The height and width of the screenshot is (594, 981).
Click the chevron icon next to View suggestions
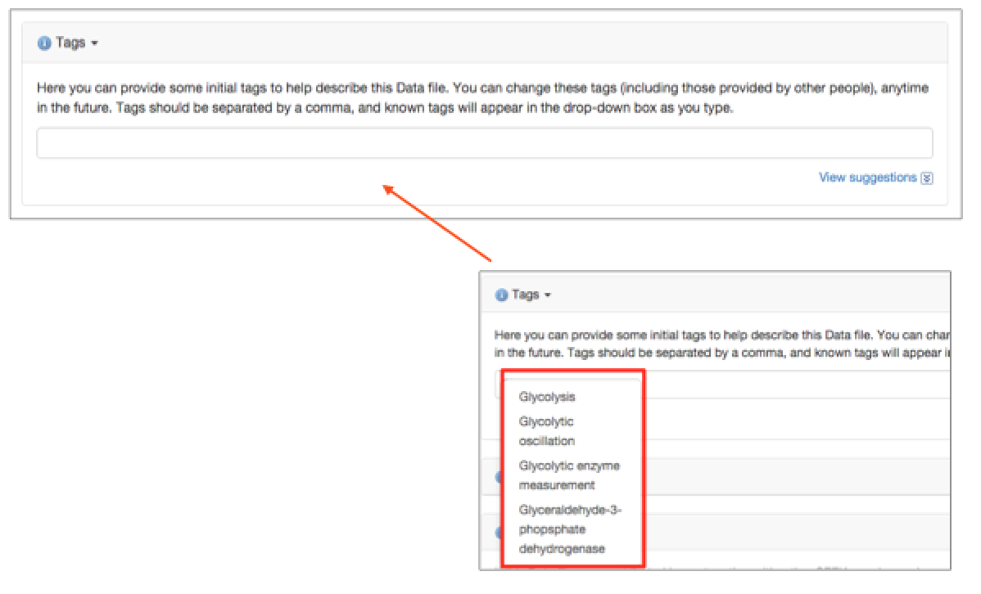click(926, 178)
